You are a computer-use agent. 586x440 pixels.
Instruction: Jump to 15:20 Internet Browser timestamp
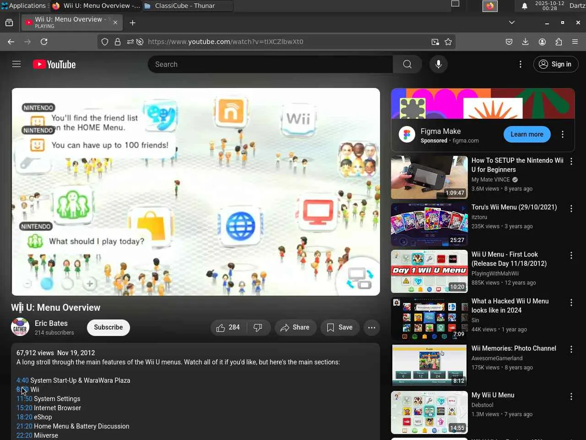[24, 408]
